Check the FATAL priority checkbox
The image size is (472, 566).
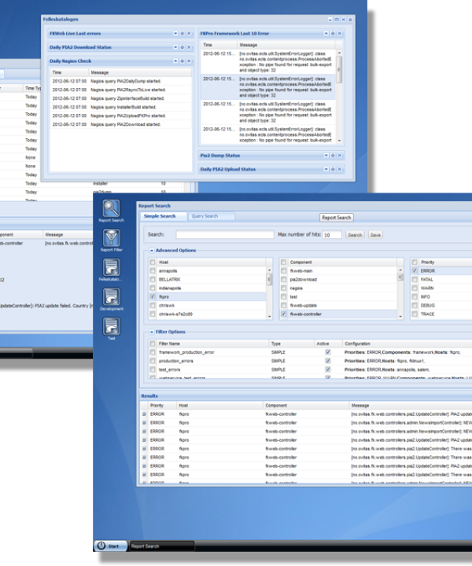(415, 281)
